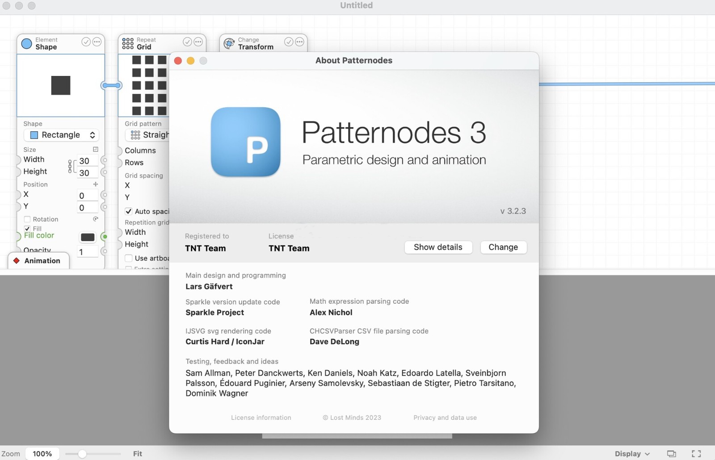Click the Rotation dial icon
Image resolution: width=715 pixels, height=460 pixels.
95,219
